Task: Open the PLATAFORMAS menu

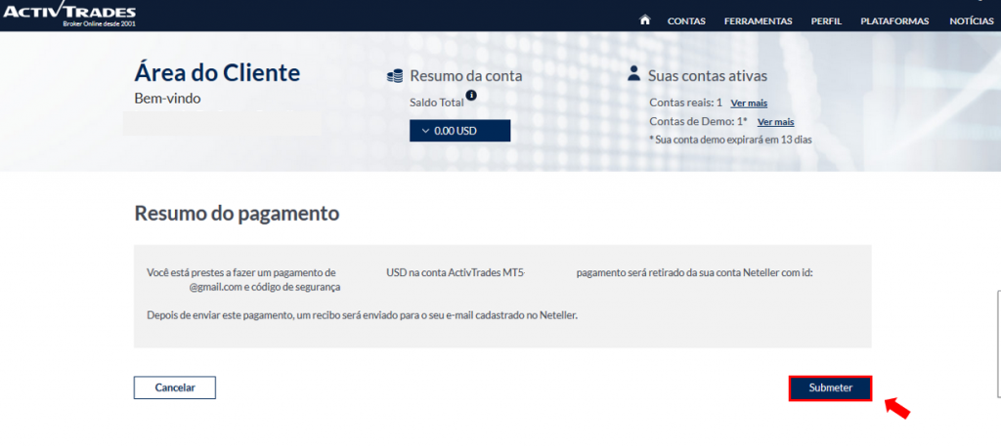Action: 894,21
